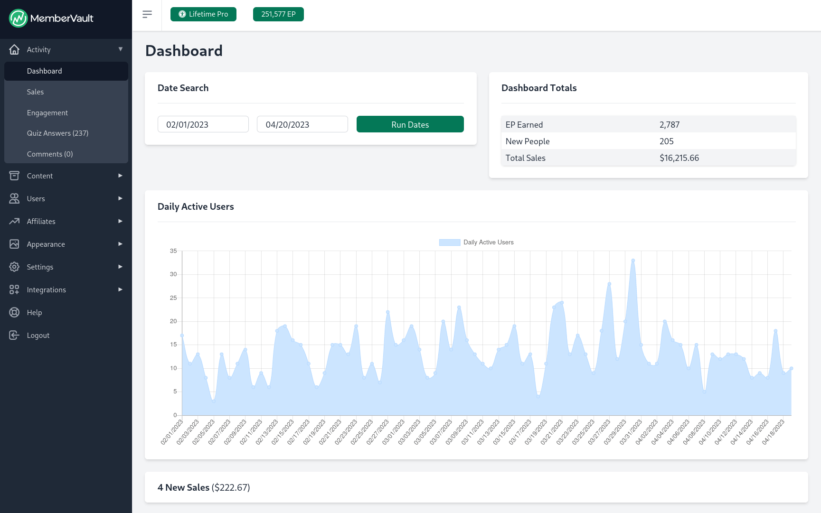Click the Logout arrow icon

coord(14,335)
